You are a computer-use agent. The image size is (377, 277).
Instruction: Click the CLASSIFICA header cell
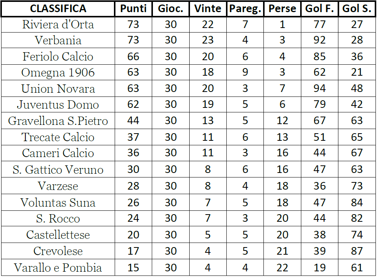click(58, 9)
